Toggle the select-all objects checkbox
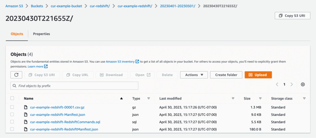 click(x=12, y=98)
